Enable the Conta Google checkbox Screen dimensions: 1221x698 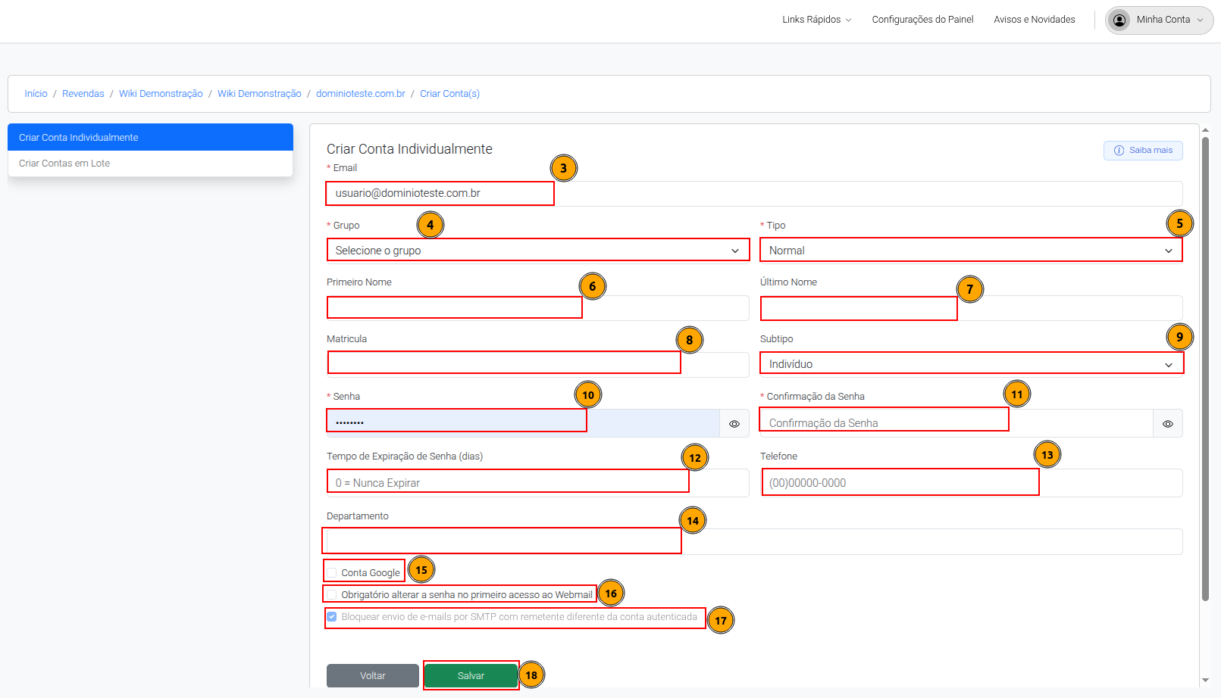332,573
